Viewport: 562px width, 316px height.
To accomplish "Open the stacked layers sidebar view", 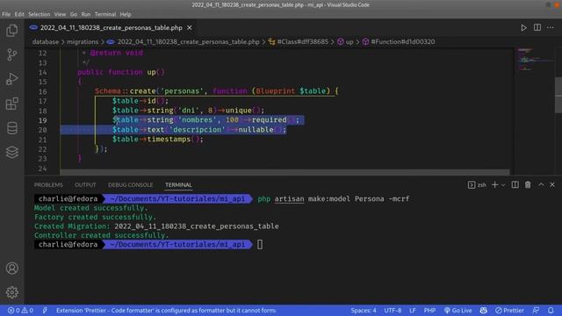I will click(11, 152).
